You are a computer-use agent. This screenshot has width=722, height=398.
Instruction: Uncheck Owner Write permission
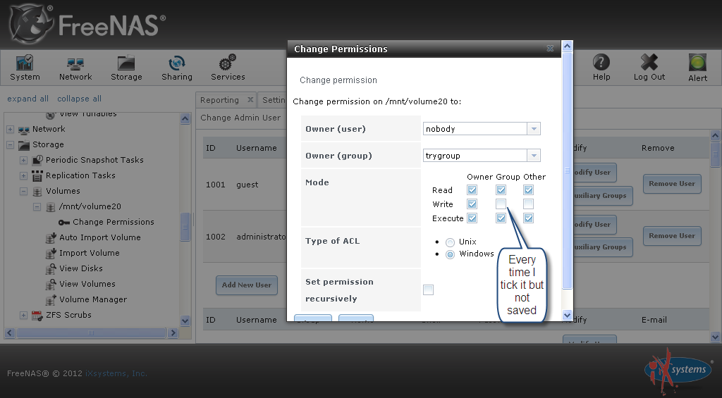[472, 204]
